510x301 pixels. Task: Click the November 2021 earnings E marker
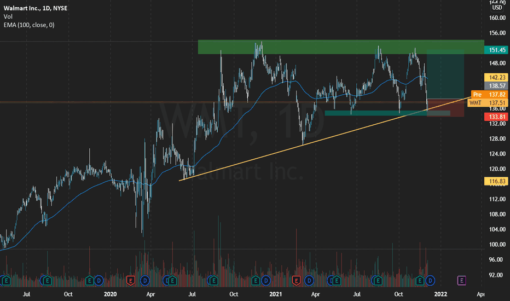(420, 280)
